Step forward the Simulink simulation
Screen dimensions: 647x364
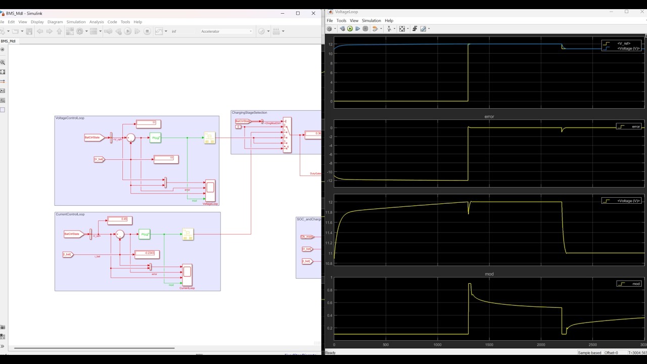pos(137,31)
